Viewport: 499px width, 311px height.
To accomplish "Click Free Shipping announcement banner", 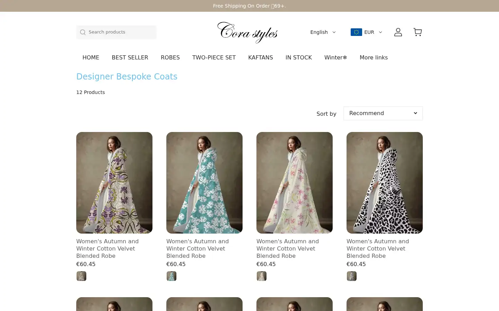I will click(x=249, y=6).
